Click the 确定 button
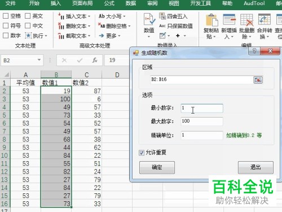This screenshot has width=282, height=212. coord(157,167)
